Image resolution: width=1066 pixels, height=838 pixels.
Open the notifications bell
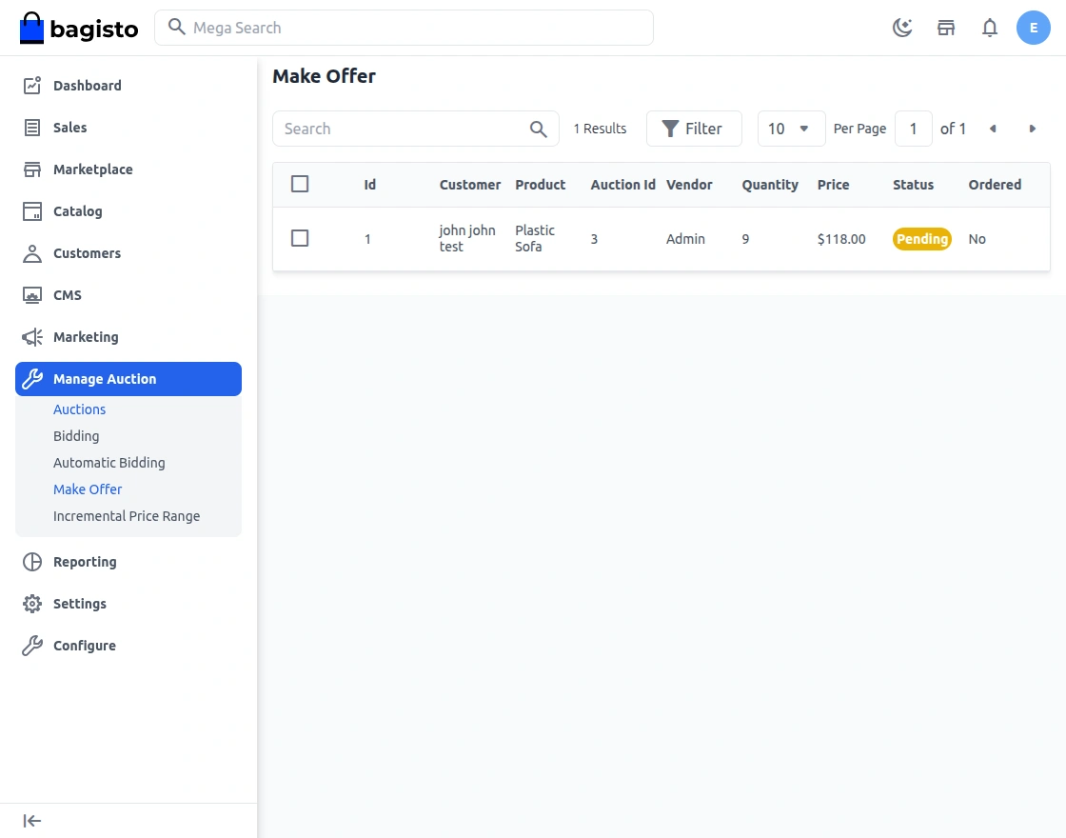[x=990, y=28]
